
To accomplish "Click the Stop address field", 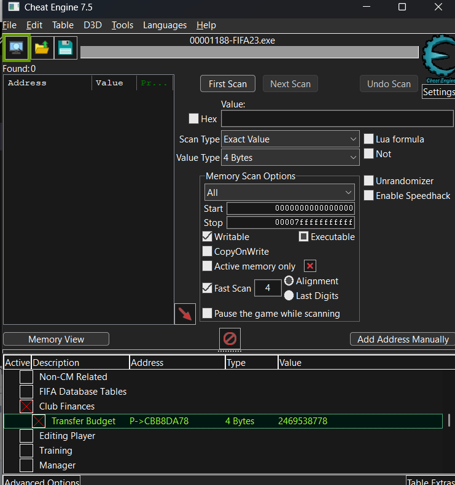I will [290, 222].
